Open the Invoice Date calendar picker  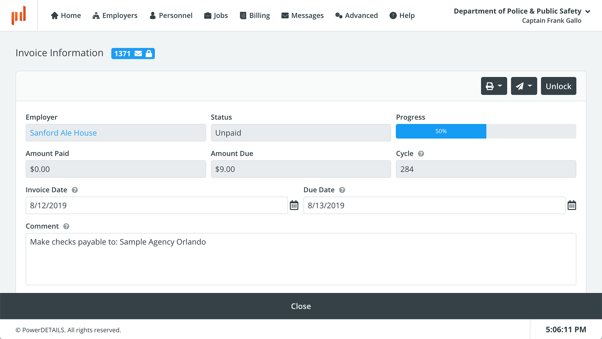click(x=294, y=205)
